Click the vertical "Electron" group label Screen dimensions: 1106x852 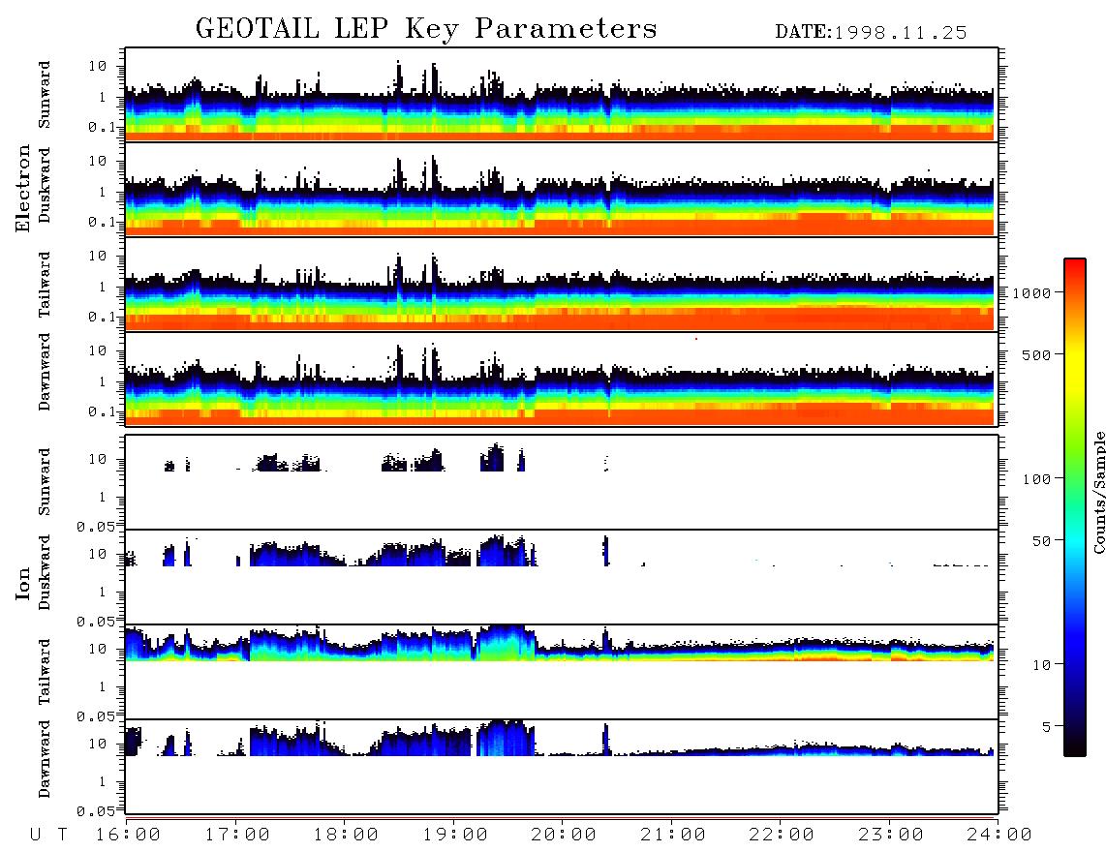point(22,189)
